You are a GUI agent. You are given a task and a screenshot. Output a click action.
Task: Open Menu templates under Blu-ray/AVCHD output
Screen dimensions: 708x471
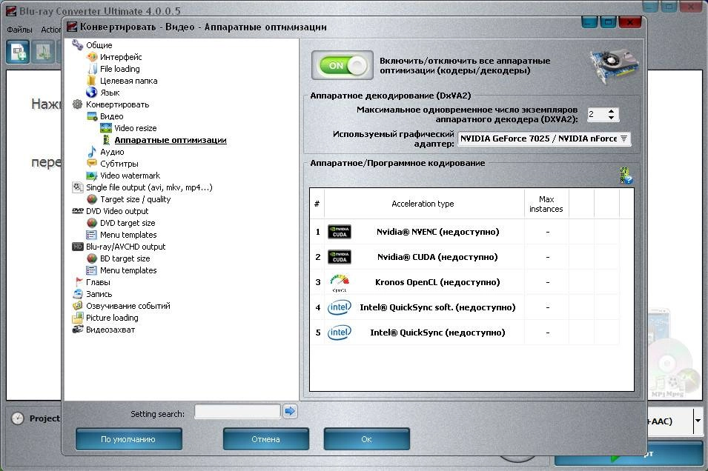(128, 270)
